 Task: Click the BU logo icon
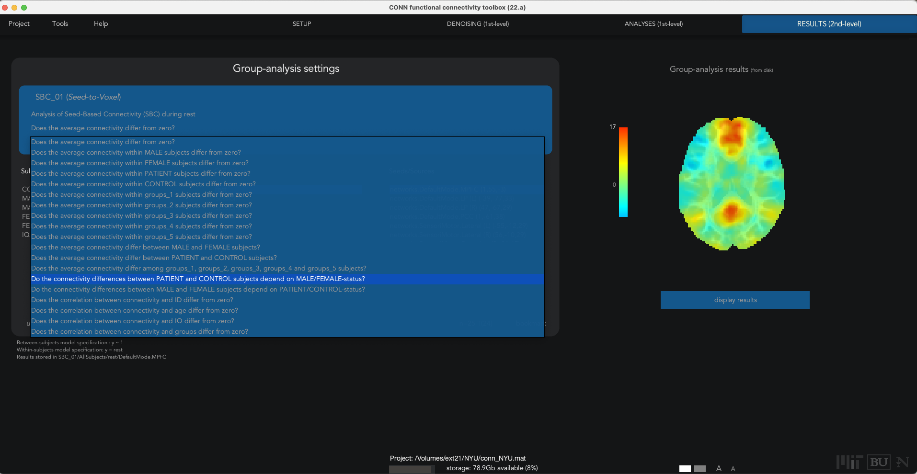[879, 462]
